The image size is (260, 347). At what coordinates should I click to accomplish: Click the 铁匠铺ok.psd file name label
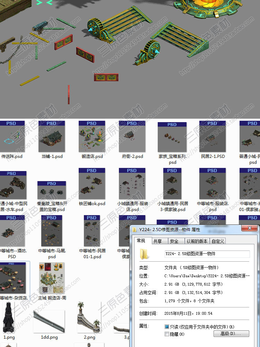(92, 204)
